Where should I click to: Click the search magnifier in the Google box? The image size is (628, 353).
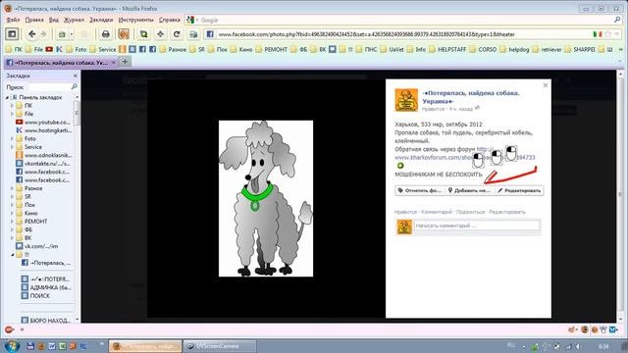coord(617,20)
